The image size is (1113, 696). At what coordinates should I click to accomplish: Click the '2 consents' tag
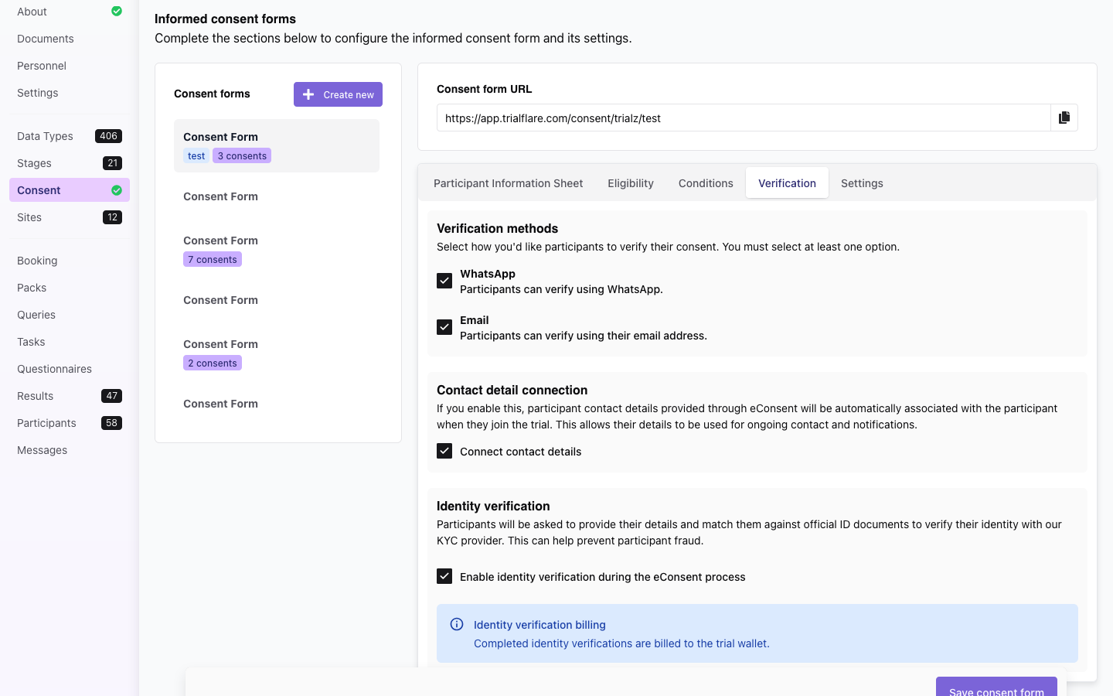tap(213, 363)
